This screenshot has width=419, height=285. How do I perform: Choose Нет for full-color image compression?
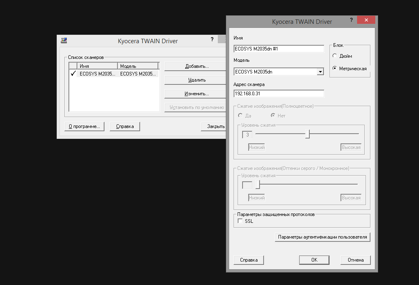(273, 115)
